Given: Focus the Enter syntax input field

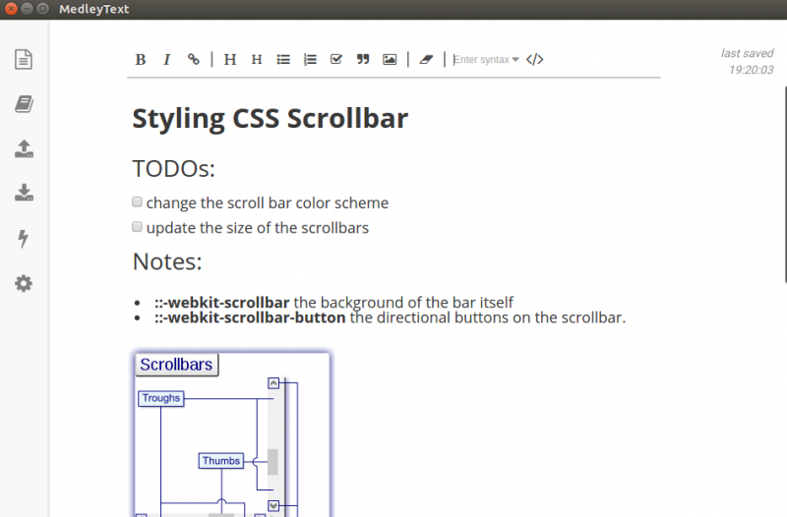Looking at the screenshot, I should coord(481,59).
